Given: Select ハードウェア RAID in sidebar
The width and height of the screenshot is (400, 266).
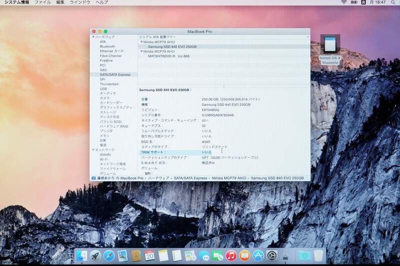Looking at the screenshot, I should (x=114, y=126).
